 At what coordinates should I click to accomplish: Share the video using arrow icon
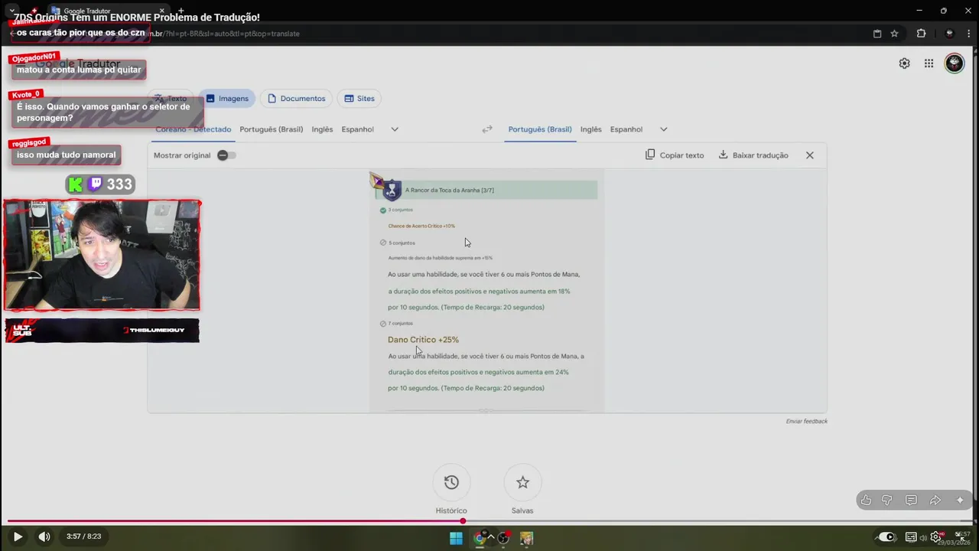pos(935,500)
